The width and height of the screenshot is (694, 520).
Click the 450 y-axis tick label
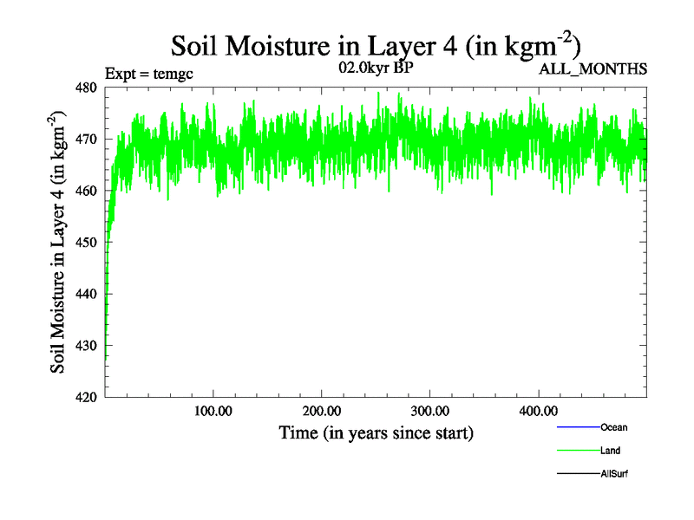pyautogui.click(x=87, y=243)
